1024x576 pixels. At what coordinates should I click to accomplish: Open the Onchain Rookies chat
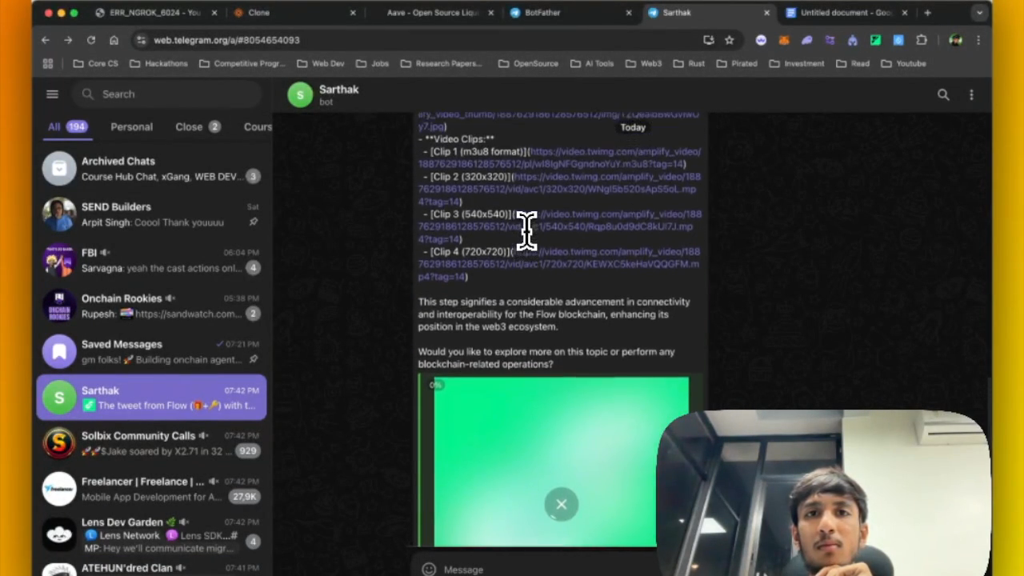(151, 305)
